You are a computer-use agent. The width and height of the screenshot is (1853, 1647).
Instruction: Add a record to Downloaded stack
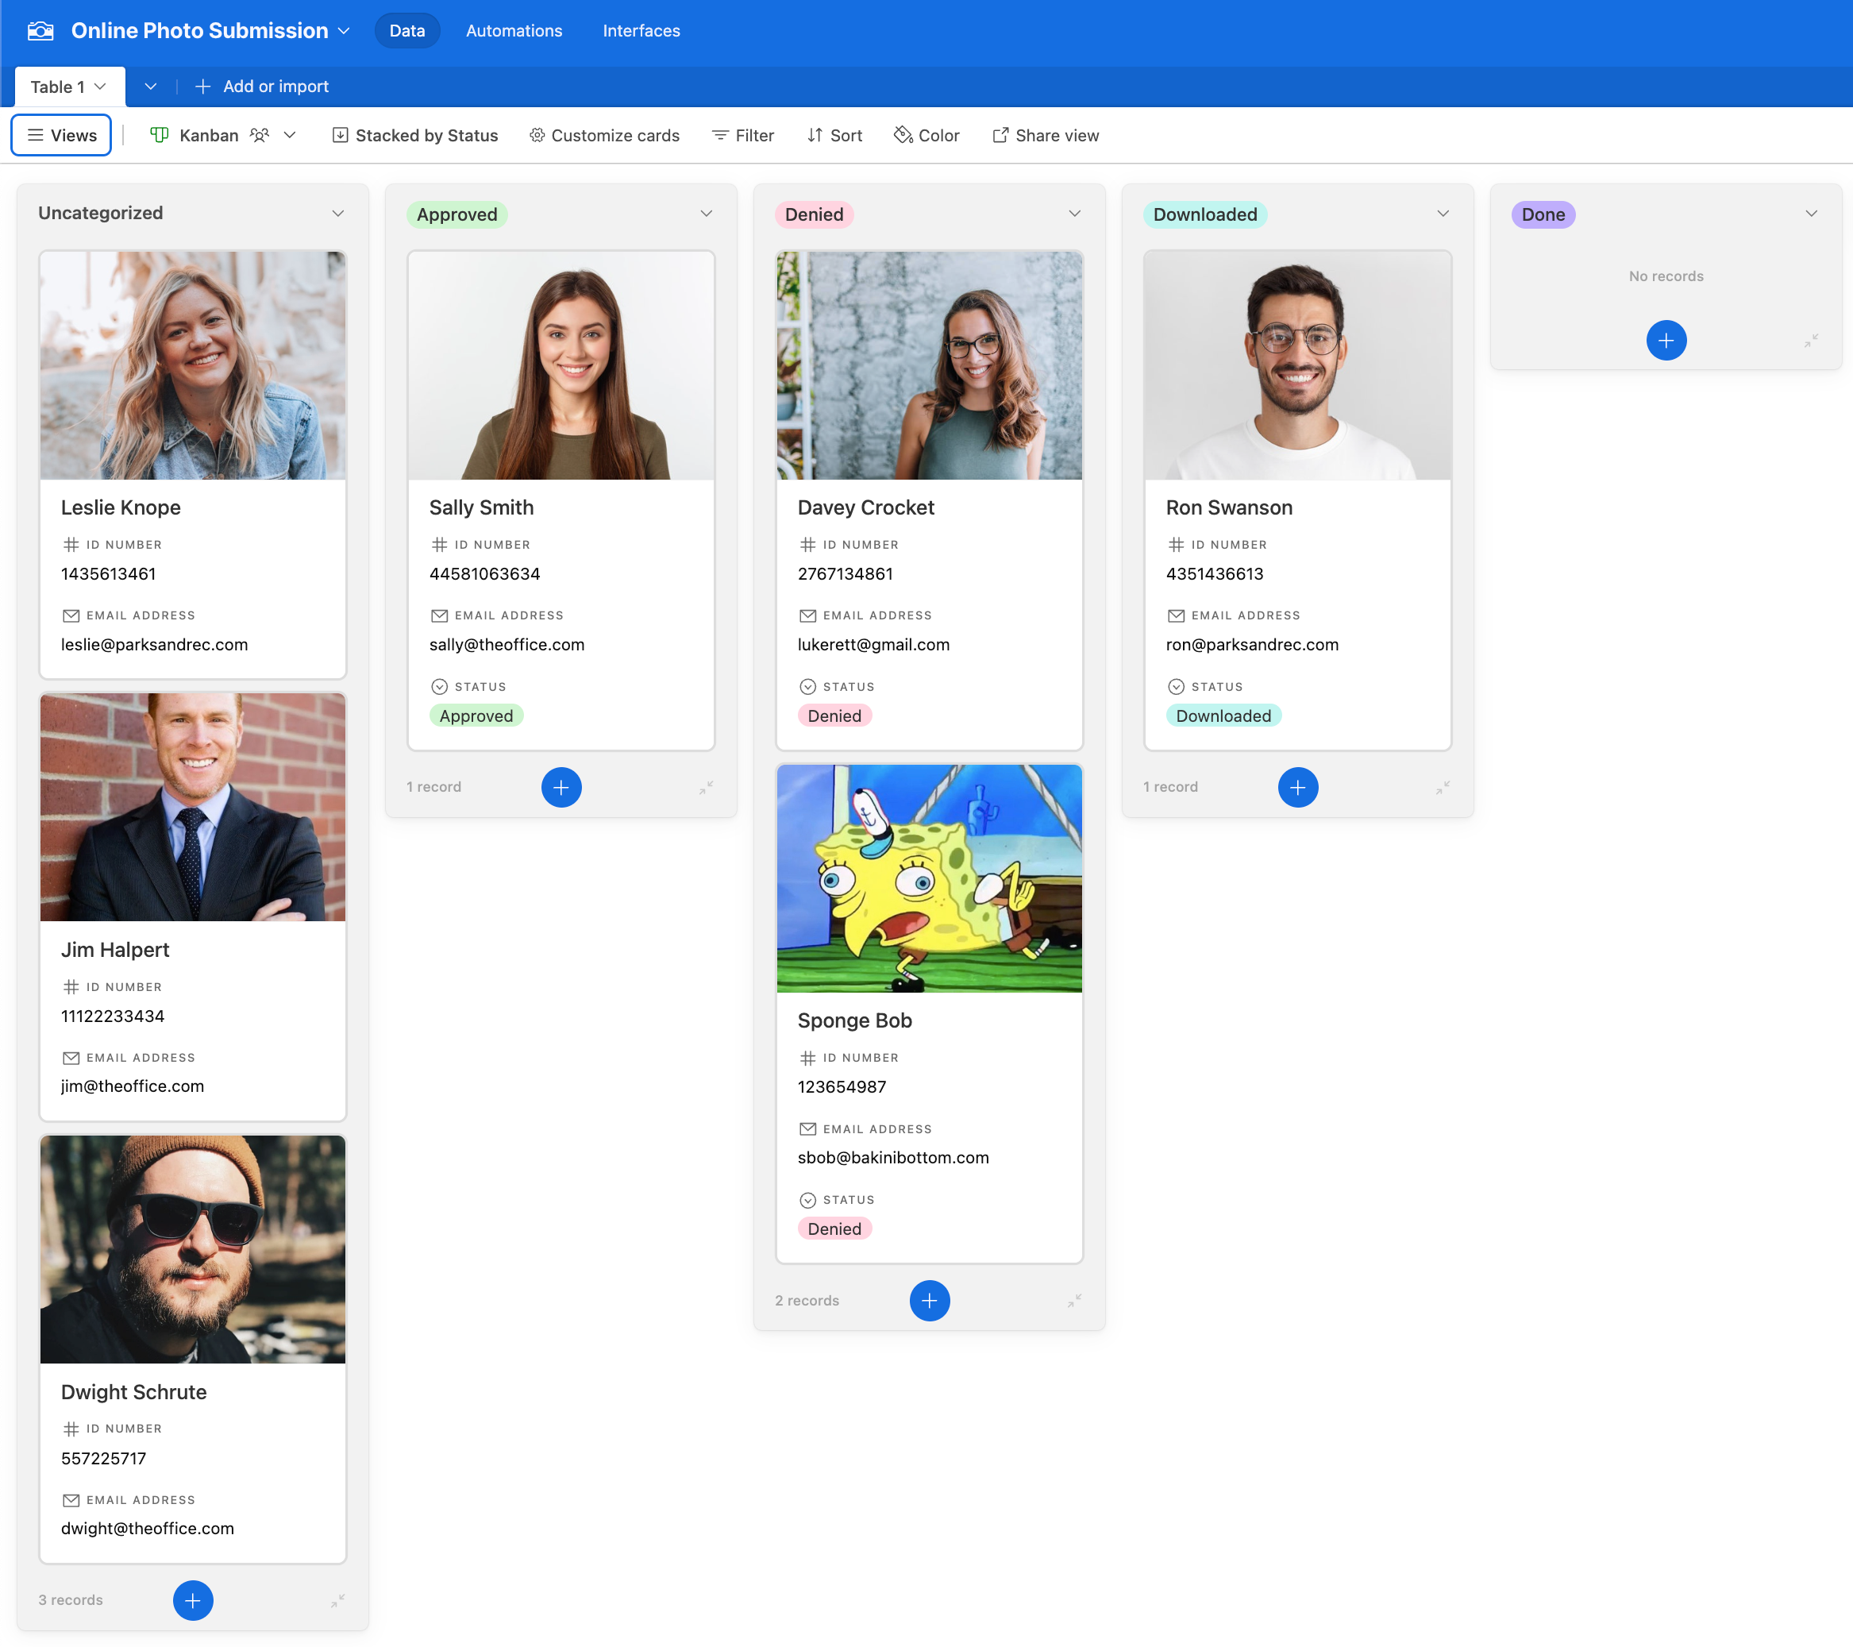pyautogui.click(x=1298, y=787)
